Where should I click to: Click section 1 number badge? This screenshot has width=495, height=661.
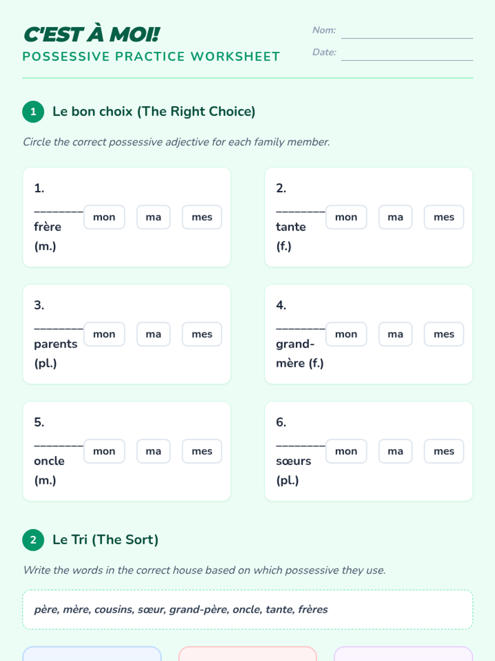[33, 112]
